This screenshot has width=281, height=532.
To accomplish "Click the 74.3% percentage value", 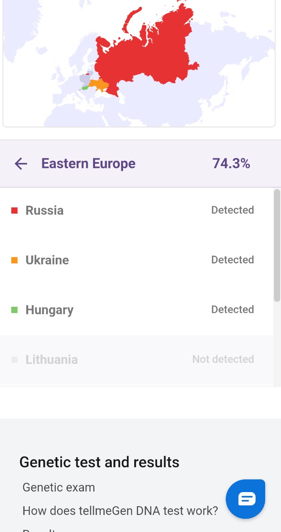I will coord(231,164).
